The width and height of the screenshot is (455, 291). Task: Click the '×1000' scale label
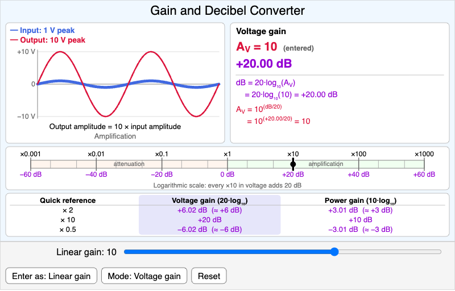(x=424, y=154)
